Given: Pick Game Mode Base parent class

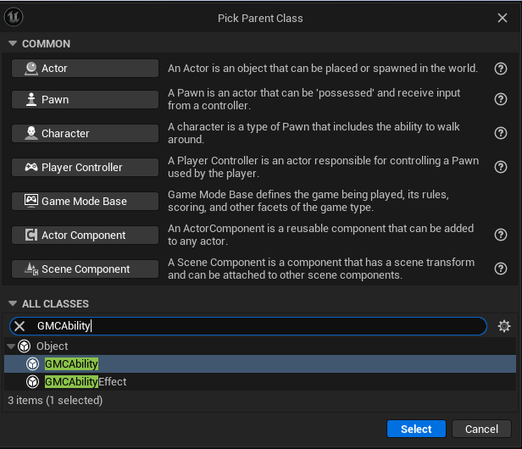Looking at the screenshot, I should 86,201.
